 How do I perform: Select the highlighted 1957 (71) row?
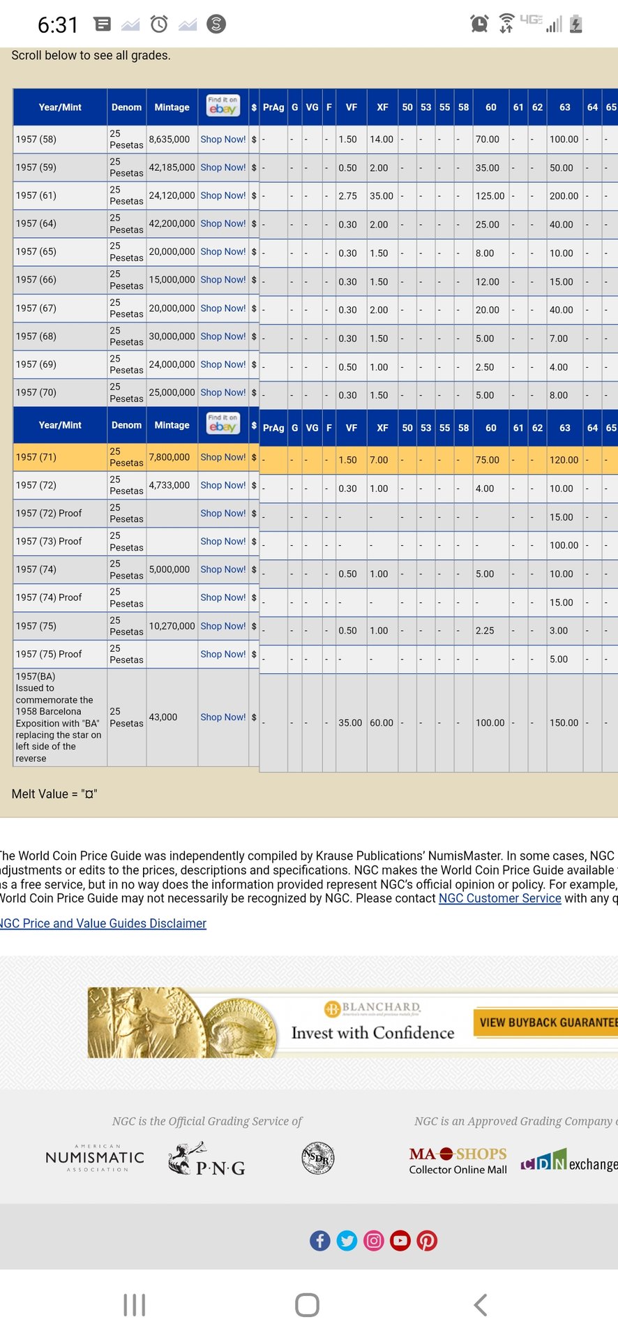(x=59, y=457)
